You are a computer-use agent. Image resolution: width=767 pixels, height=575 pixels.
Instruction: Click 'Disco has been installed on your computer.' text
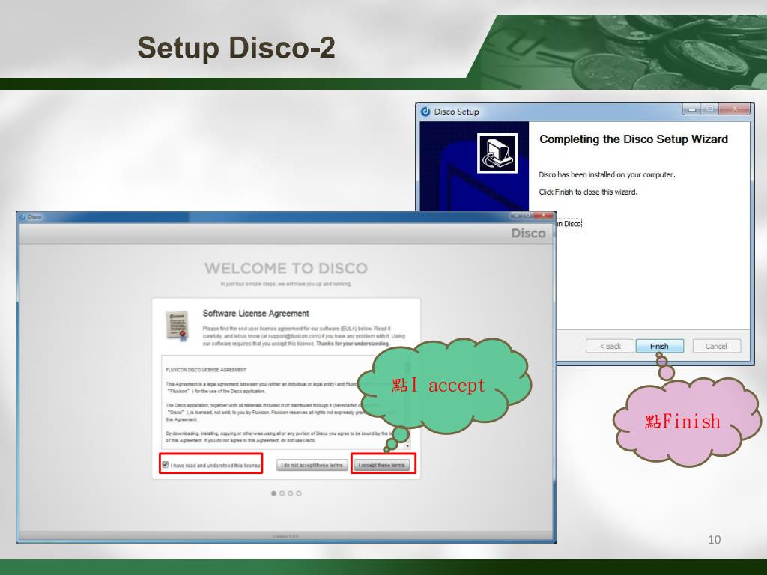pyautogui.click(x=607, y=174)
